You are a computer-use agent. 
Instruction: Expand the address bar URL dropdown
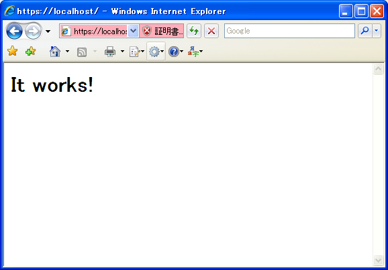pos(134,31)
